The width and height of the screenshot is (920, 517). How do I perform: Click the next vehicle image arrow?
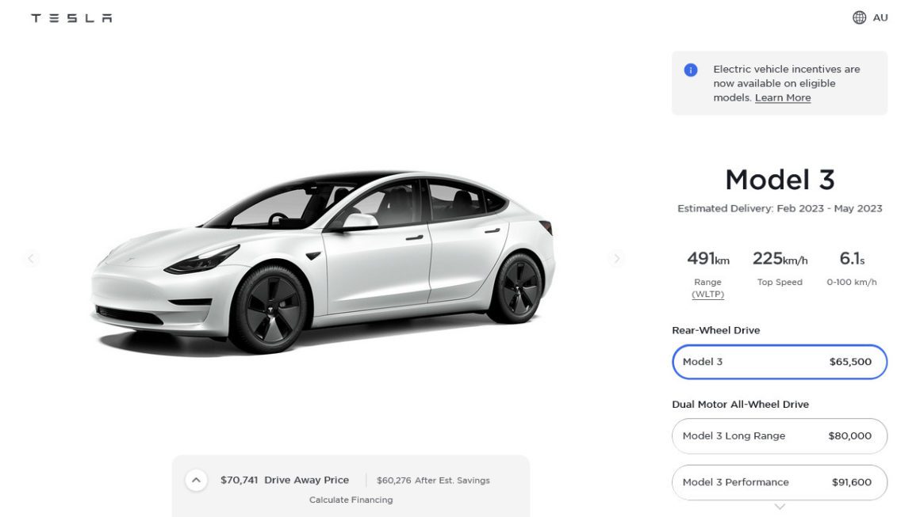coord(617,258)
